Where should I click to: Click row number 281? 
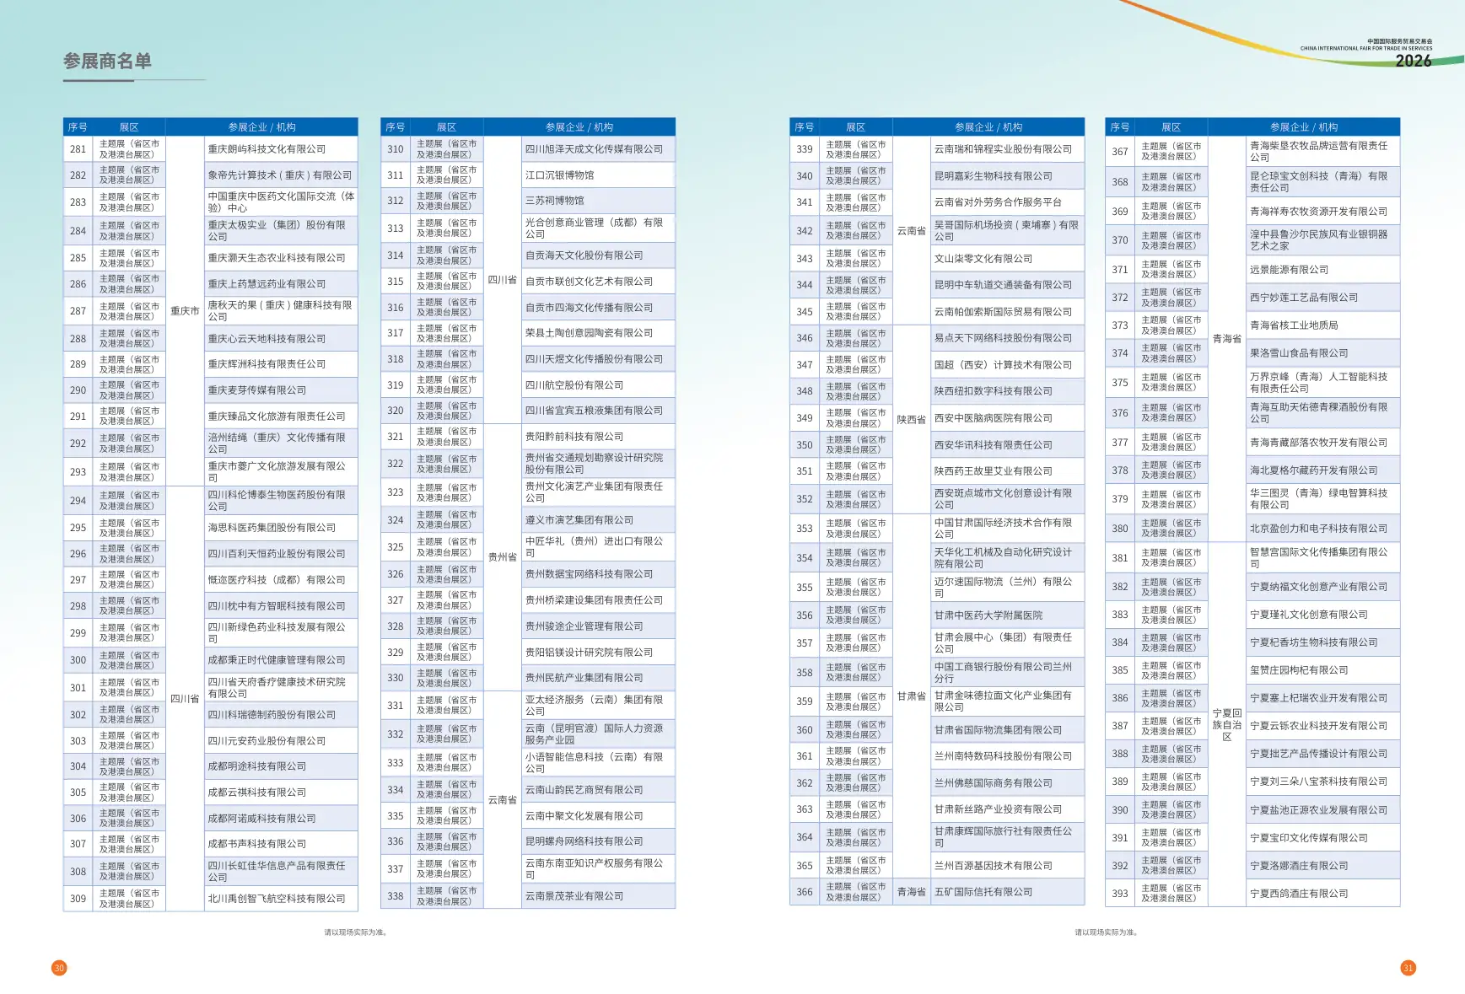point(78,149)
